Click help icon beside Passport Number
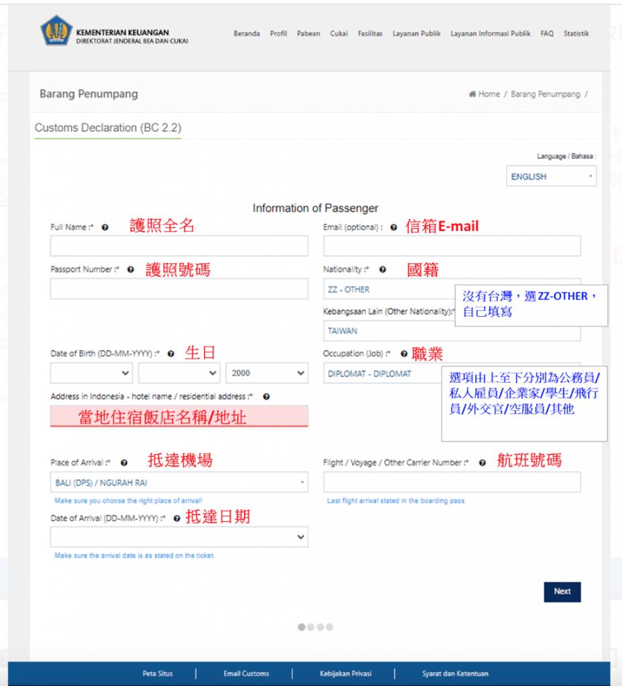Image resolution: width=622 pixels, height=686 pixels. (131, 270)
